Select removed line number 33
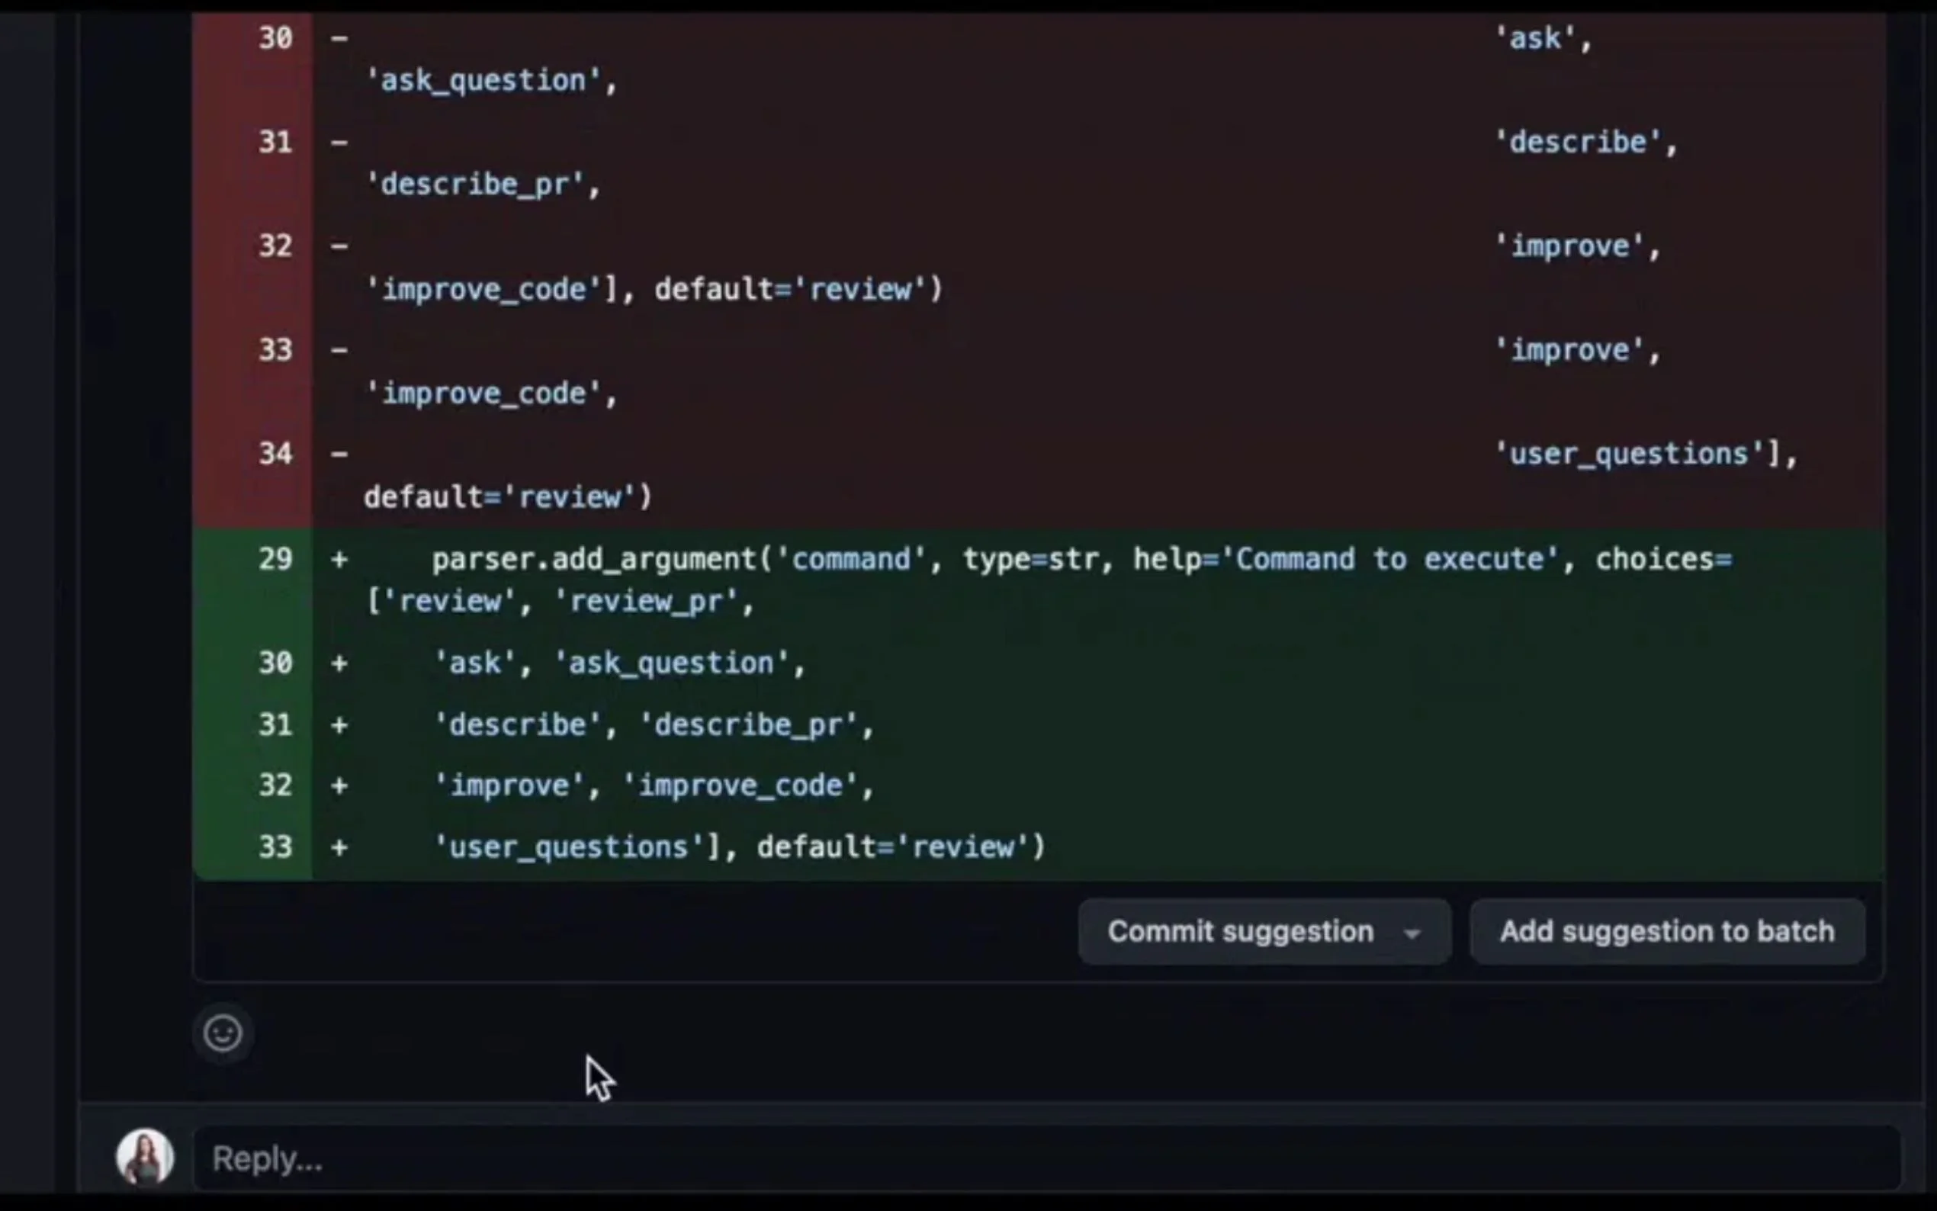Image resolution: width=1937 pixels, height=1211 pixels. (275, 350)
